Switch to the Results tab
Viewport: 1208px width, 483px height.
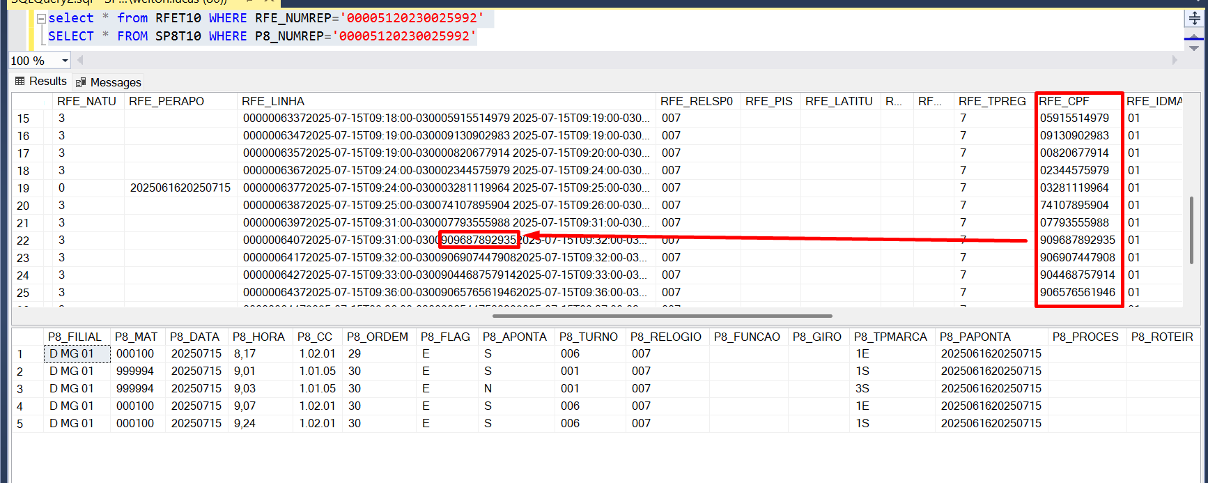point(41,82)
